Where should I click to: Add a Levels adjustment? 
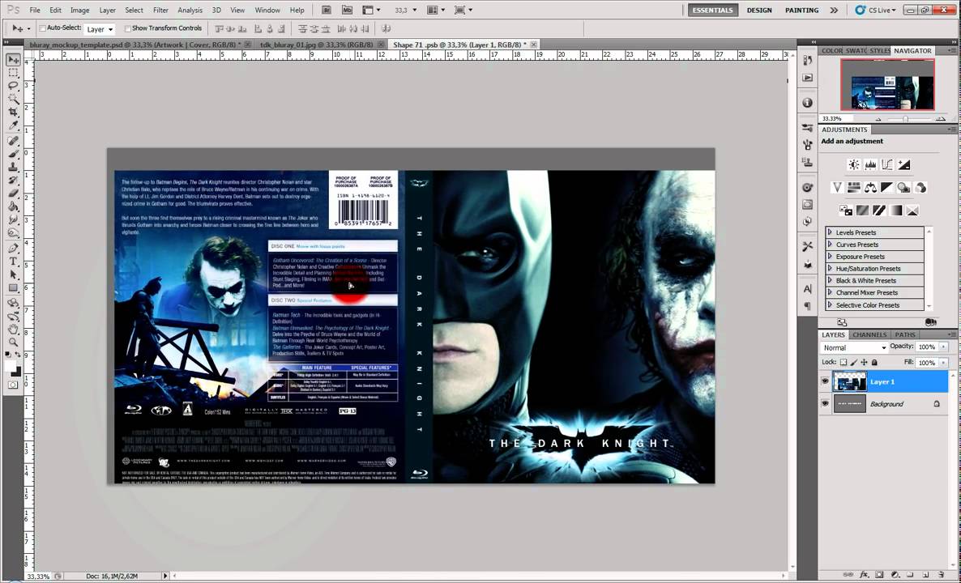point(870,164)
